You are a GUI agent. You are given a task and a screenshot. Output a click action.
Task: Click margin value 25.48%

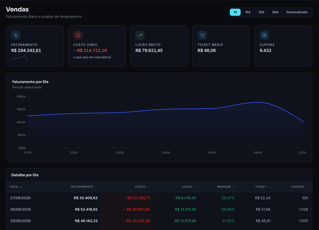point(228,209)
